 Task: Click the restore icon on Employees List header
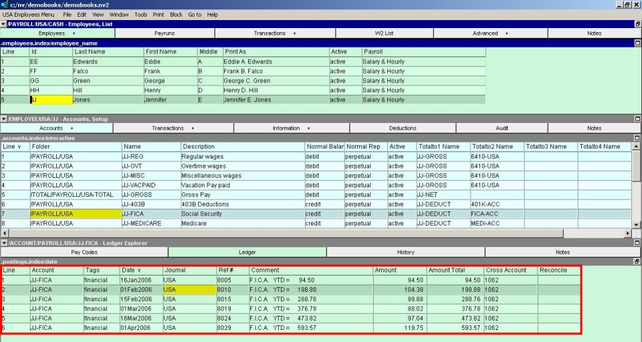637,24
